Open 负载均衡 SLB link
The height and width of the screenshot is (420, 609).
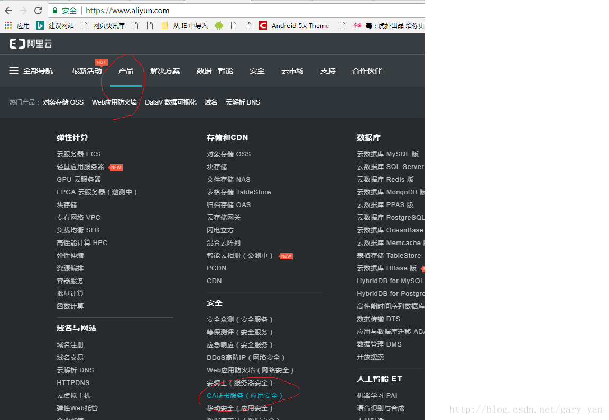tap(78, 230)
